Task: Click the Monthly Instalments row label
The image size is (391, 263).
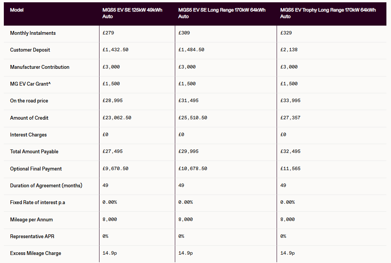Action: pos(33,33)
